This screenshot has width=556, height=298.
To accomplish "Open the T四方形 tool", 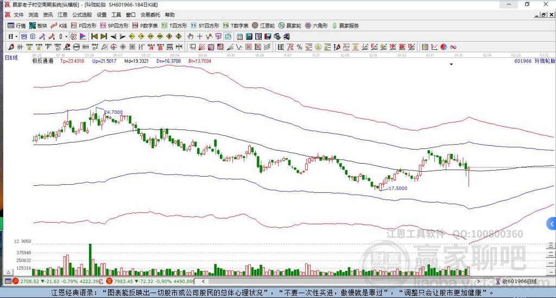I will click(174, 25).
